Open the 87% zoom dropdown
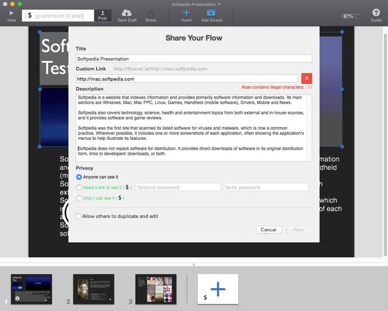388x311 pixels. point(350,16)
